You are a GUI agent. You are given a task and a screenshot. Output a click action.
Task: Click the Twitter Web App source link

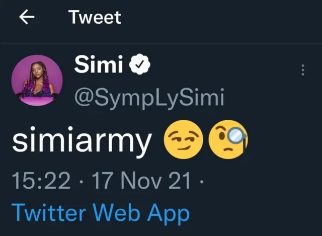[x=101, y=213]
